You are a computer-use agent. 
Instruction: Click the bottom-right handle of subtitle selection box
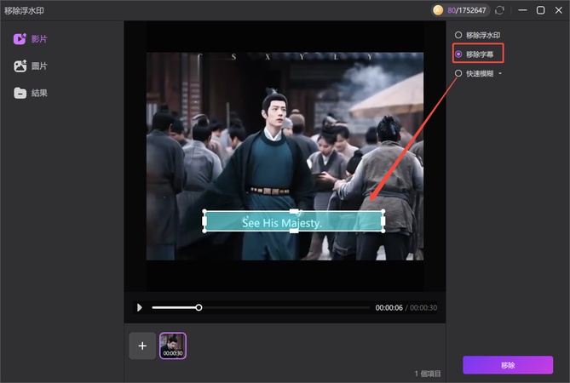click(383, 231)
